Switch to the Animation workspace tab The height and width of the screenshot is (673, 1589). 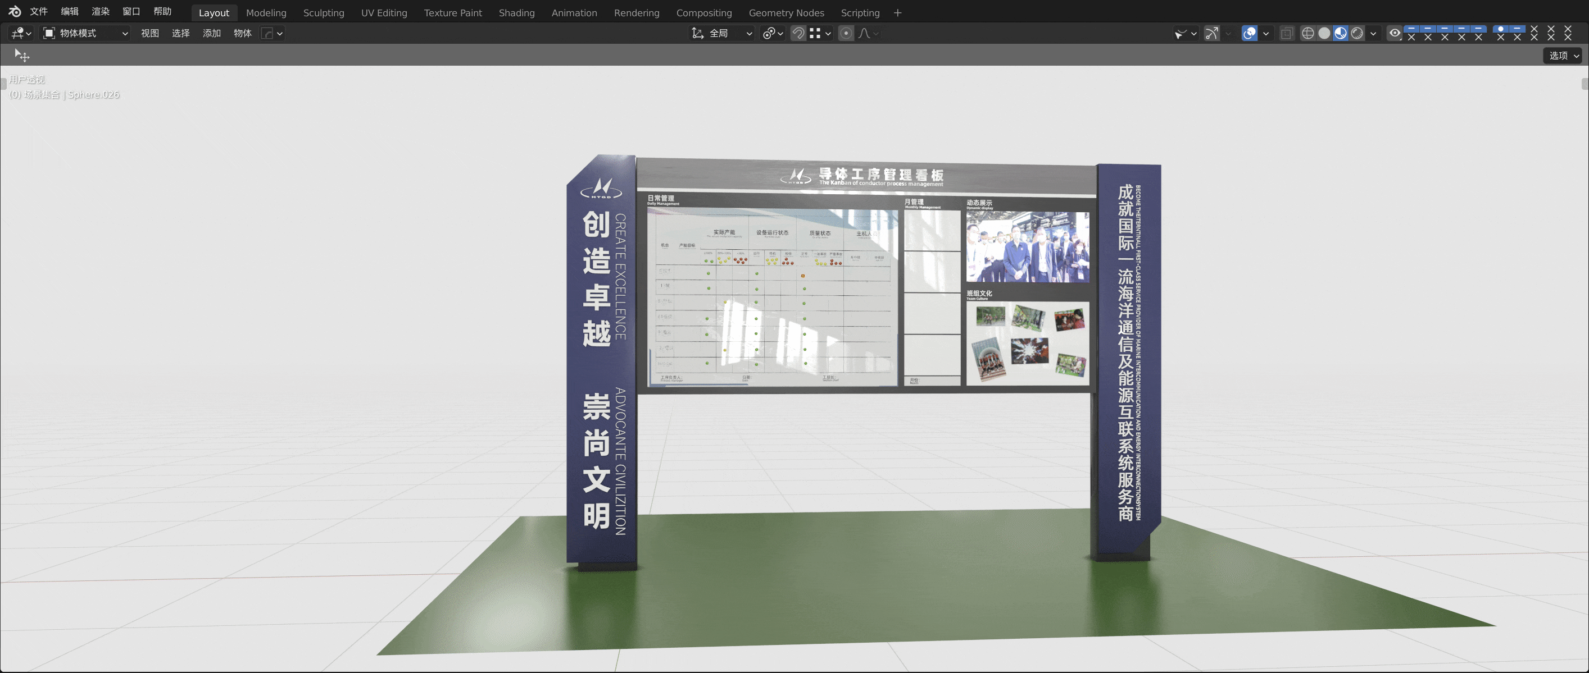pyautogui.click(x=574, y=13)
